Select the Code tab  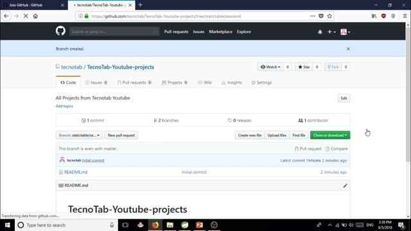pyautogui.click(x=68, y=83)
